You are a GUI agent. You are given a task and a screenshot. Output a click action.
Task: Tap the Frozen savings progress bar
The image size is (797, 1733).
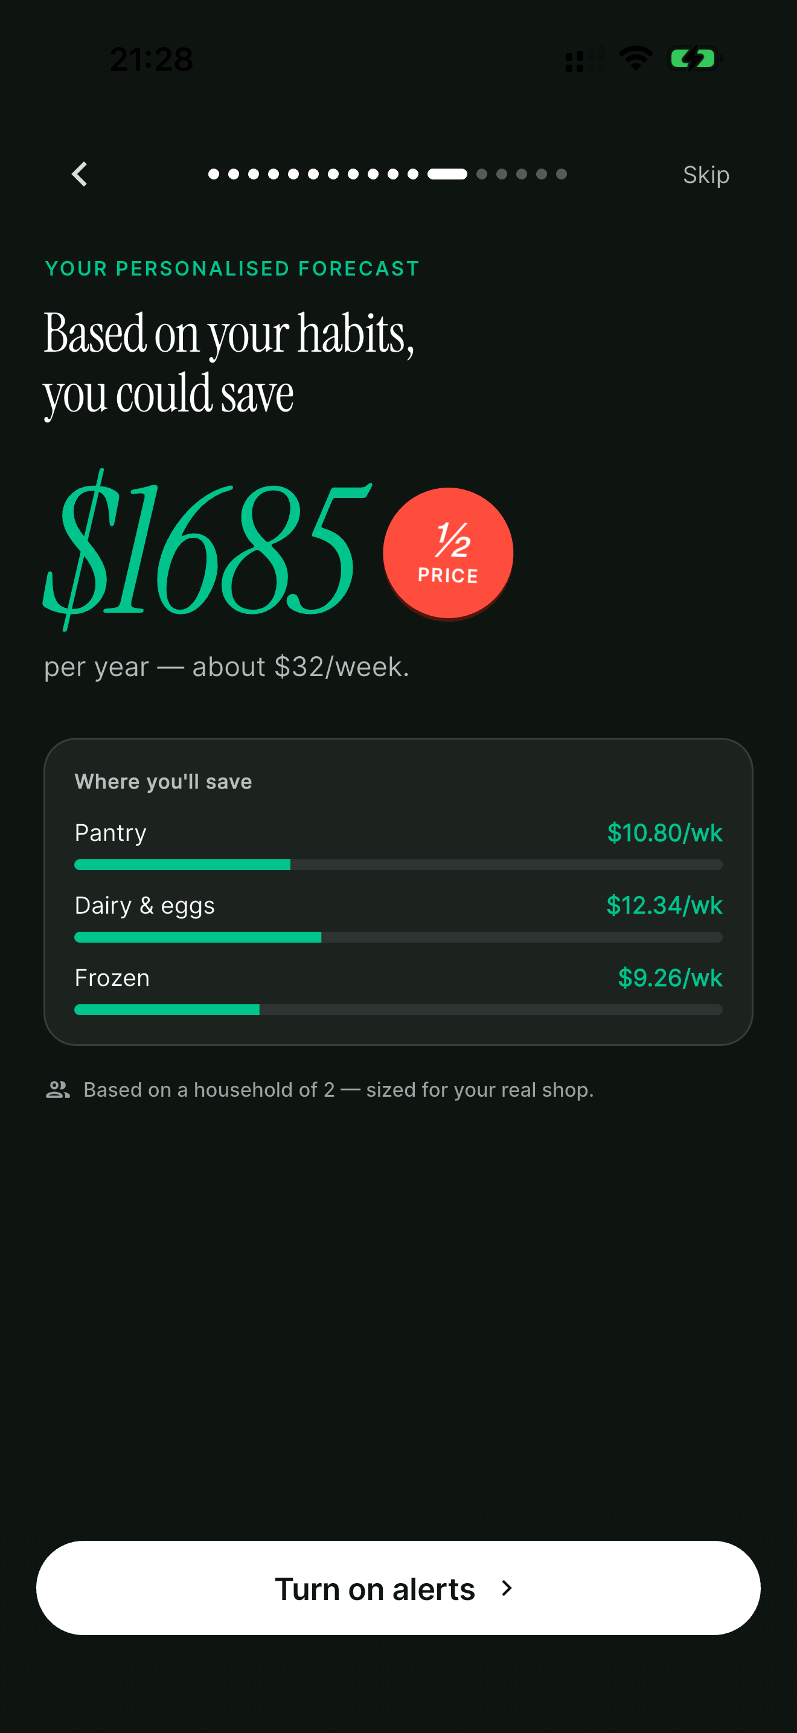pos(398,1010)
